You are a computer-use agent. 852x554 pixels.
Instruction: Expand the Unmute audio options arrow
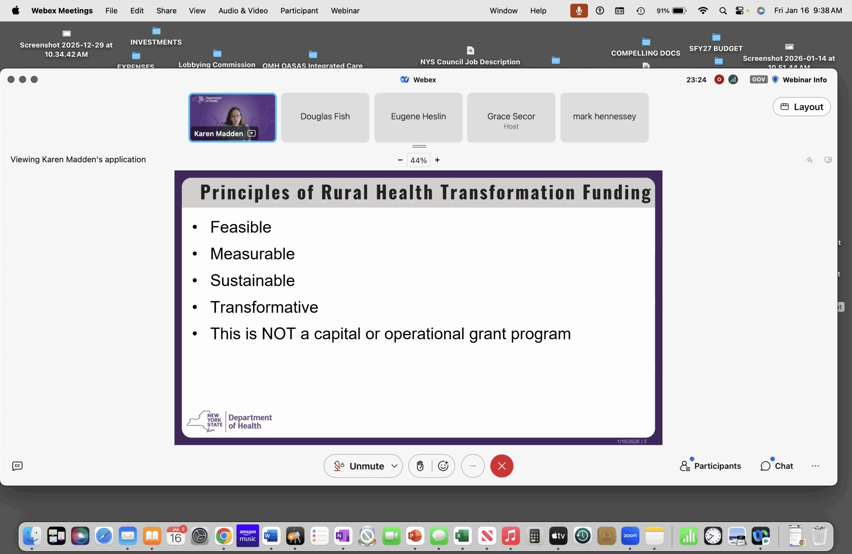[x=394, y=465]
